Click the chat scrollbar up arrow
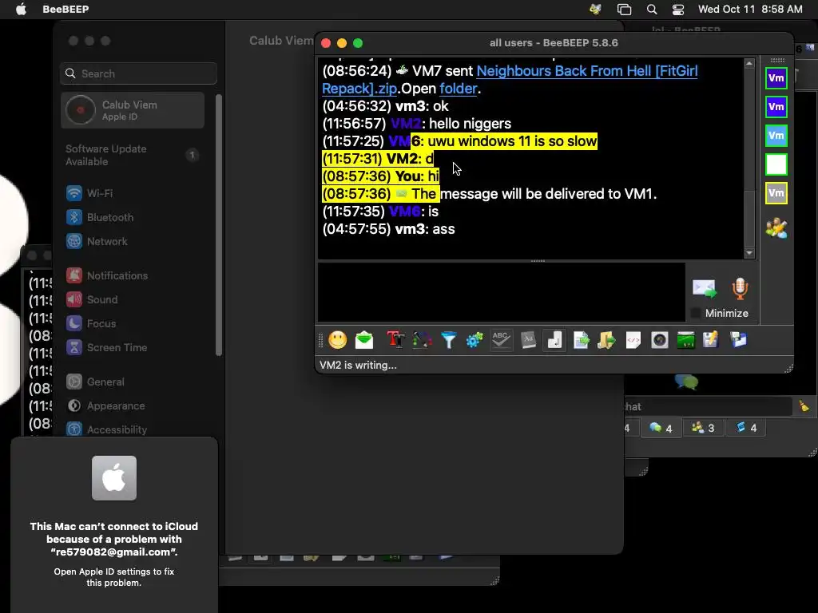Screen dimensions: 818x613 point(749,63)
